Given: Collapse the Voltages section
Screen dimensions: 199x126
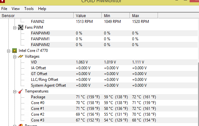Looking at the screenshot, I should 15,57.
